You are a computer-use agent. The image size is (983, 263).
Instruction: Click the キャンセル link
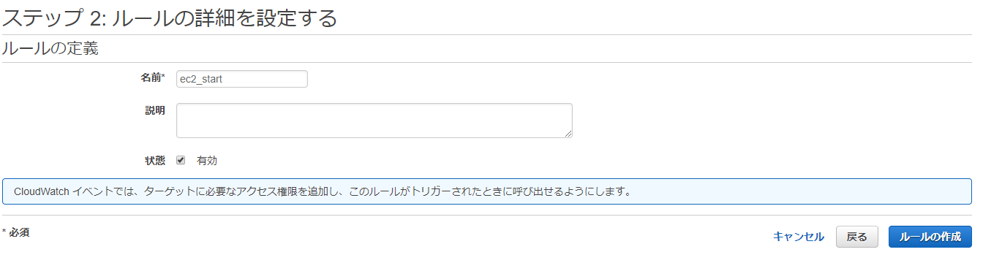799,237
